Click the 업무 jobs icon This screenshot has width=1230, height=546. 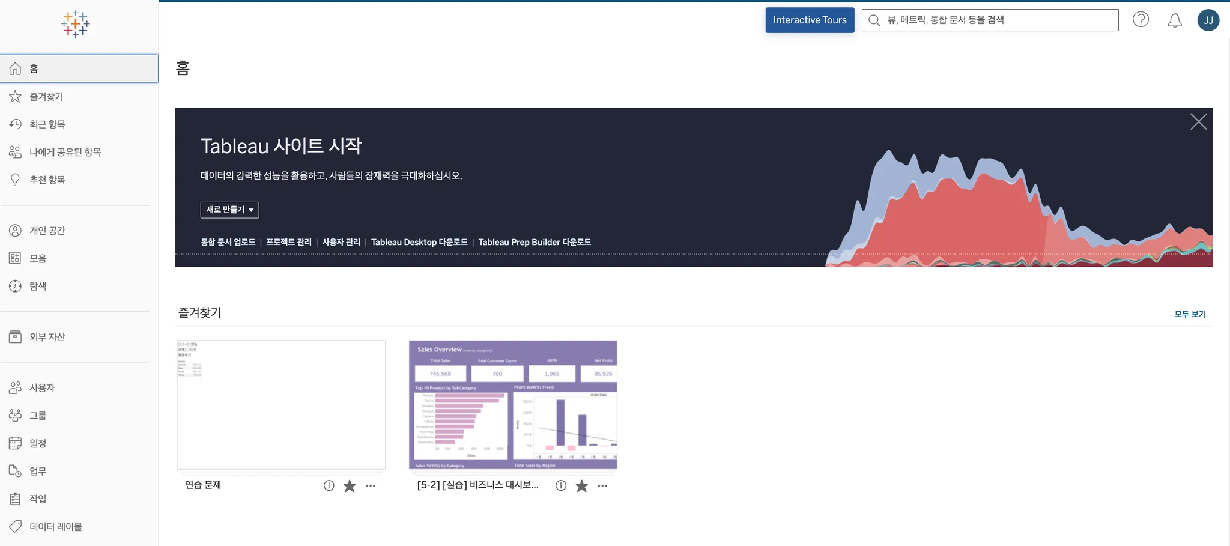tap(16, 471)
